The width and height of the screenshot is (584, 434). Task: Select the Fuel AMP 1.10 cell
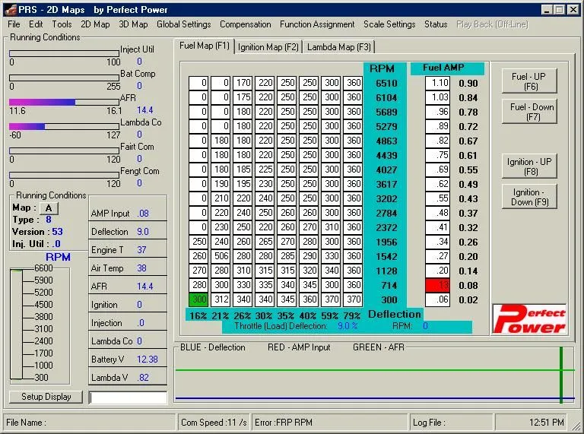click(x=438, y=83)
